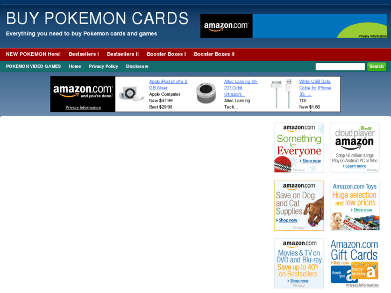391x293 pixels.
Task: Click the green Search button
Action: pyautogui.click(x=376, y=67)
